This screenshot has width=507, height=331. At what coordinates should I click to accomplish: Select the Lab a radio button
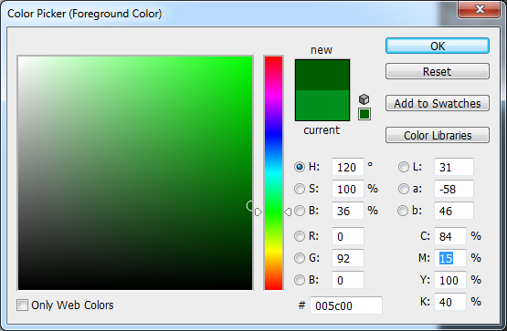(404, 189)
